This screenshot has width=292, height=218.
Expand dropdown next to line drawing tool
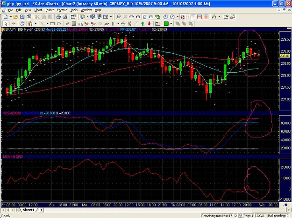tap(48, 24)
